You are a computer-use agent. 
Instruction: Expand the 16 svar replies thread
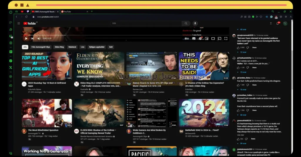click(x=243, y=90)
